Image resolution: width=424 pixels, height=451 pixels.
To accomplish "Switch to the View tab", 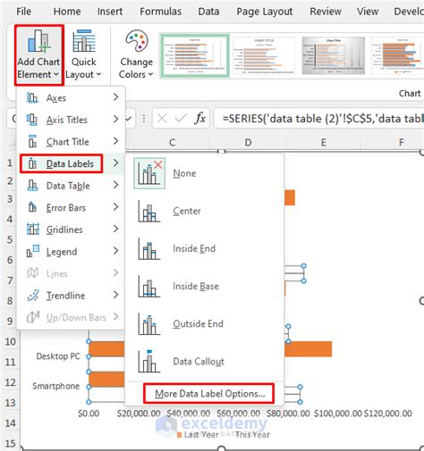I will point(368,12).
